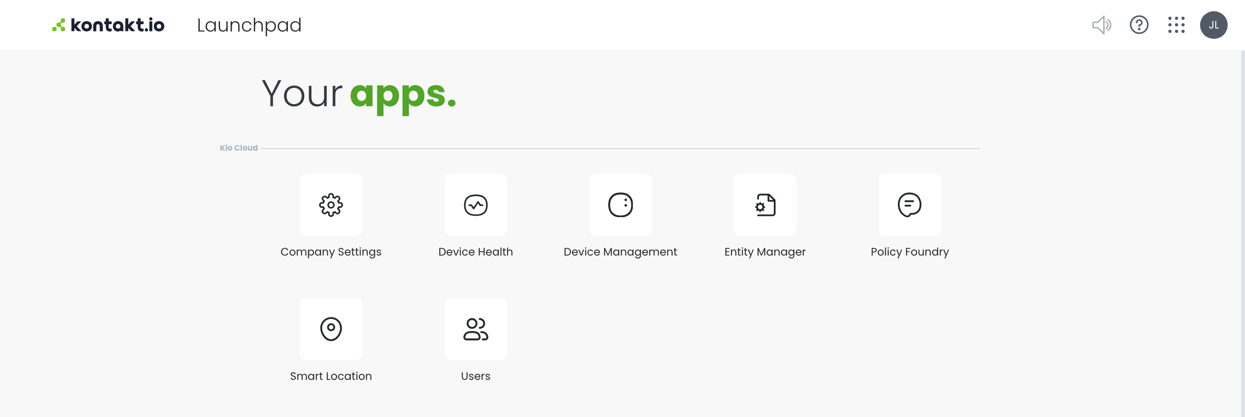Screen dimensions: 1245x417
Task: Open the JL user avatar menu
Action: tap(1213, 25)
